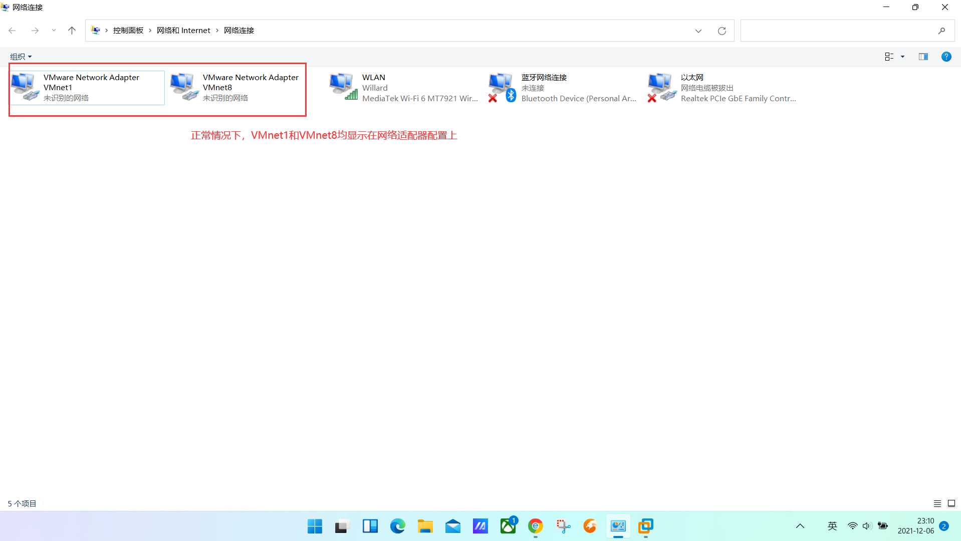
Task: Change the view layout icon
Action: click(889, 57)
